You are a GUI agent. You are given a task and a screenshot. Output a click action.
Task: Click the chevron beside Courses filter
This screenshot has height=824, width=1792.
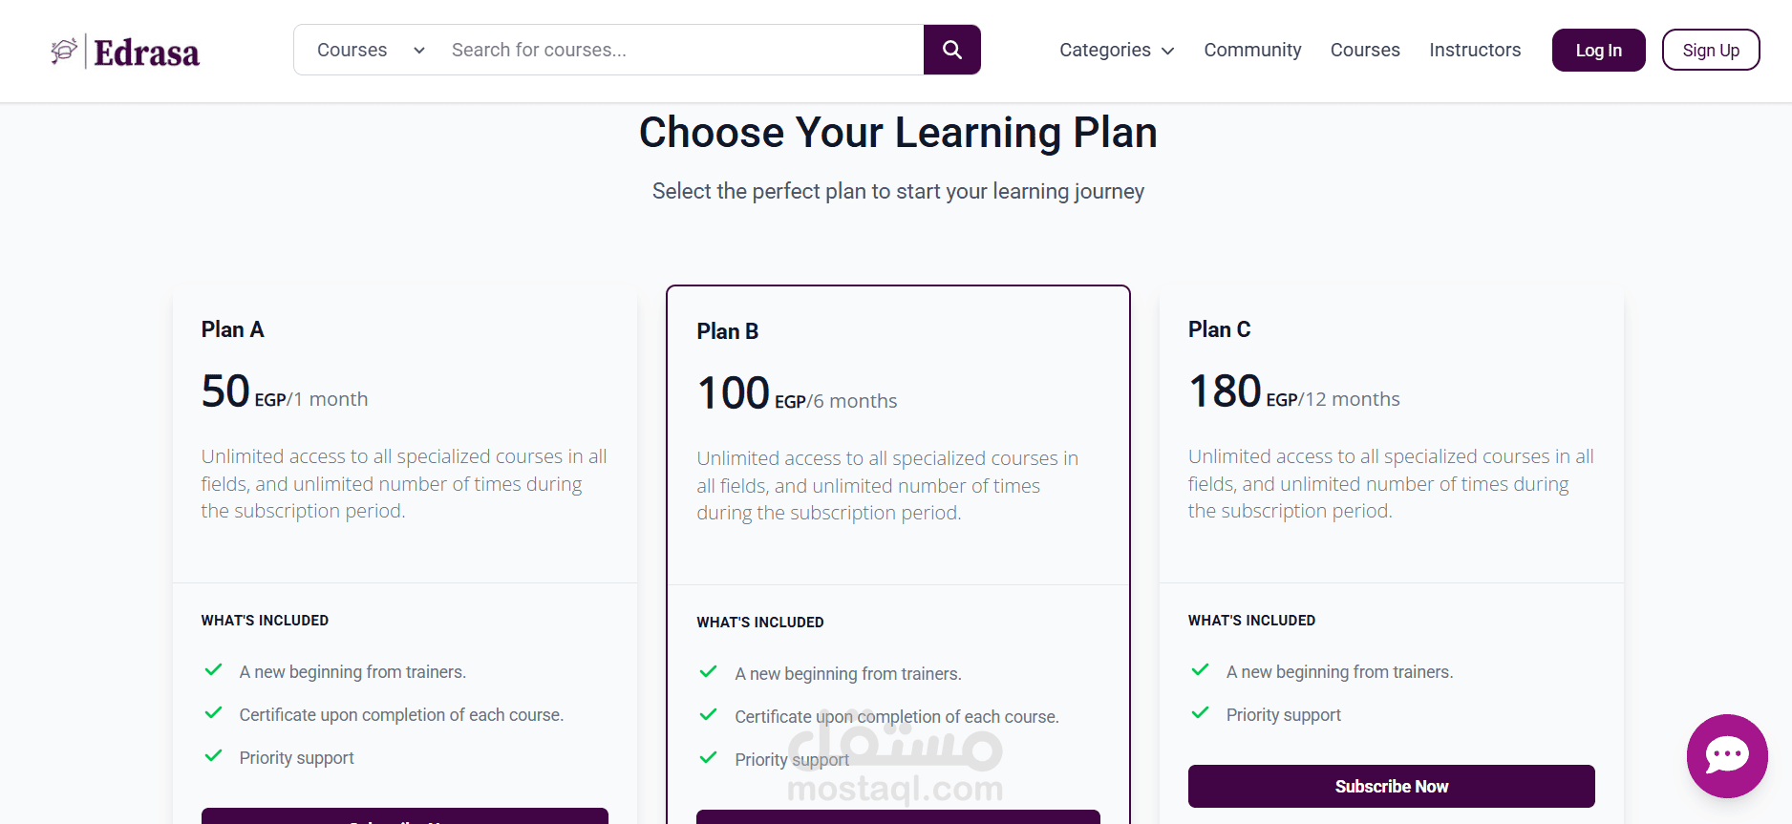click(x=419, y=51)
